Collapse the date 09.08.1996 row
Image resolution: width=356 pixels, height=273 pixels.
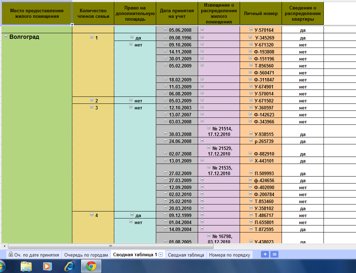tap(166, 37)
